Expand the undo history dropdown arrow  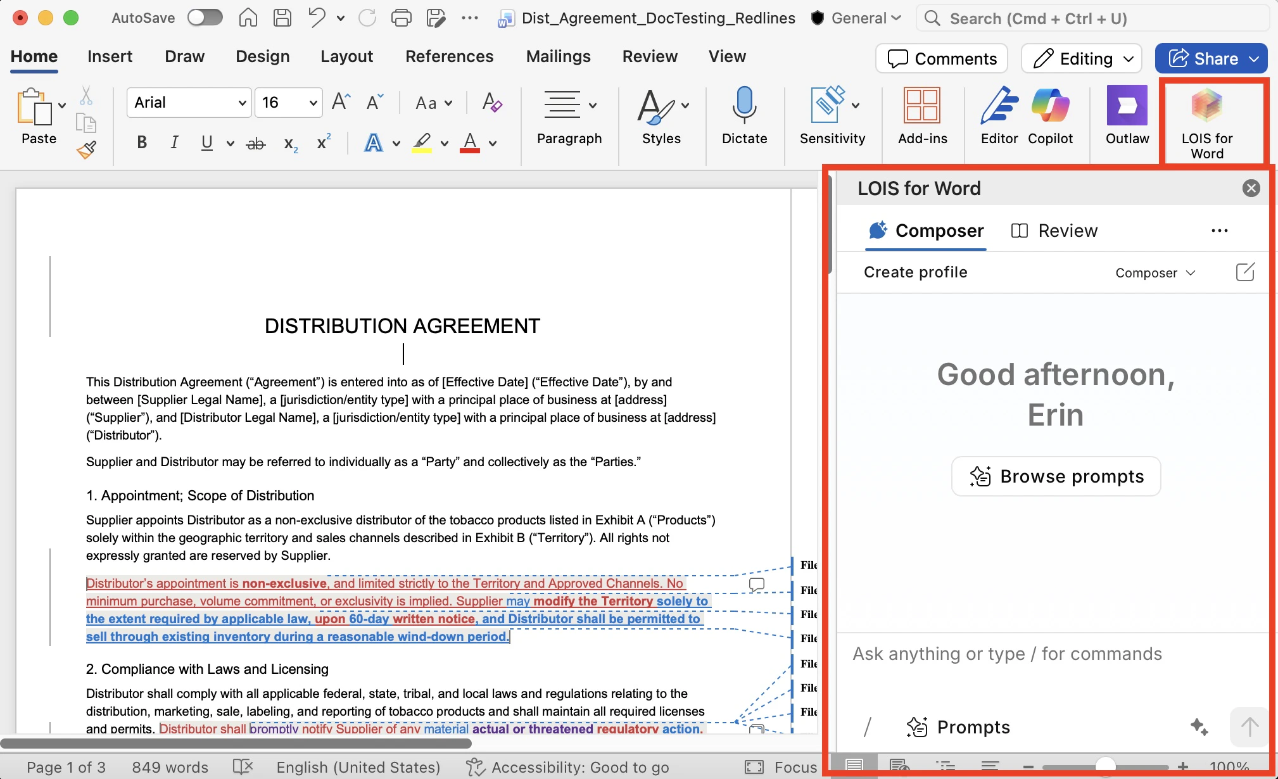[x=341, y=18]
